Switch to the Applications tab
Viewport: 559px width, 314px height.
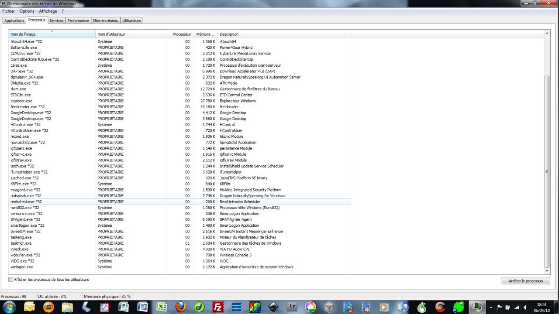tap(14, 20)
